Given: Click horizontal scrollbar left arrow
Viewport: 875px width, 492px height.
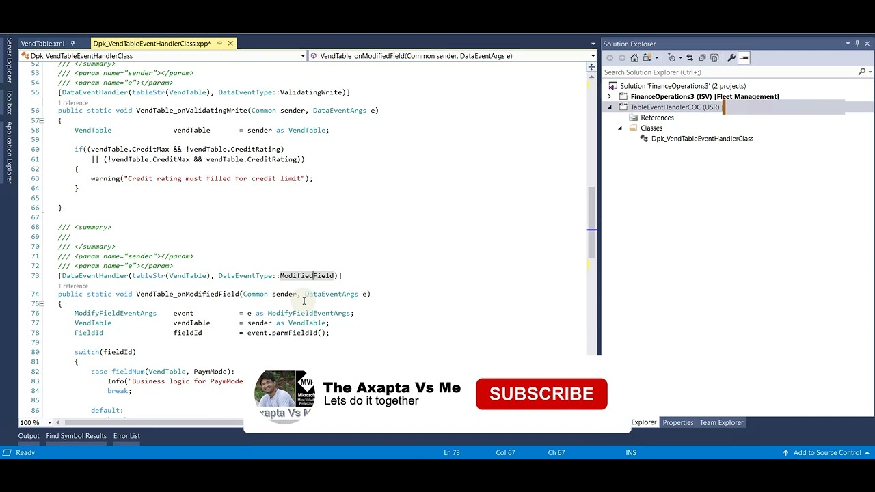Looking at the screenshot, I should pyautogui.click(x=58, y=422).
